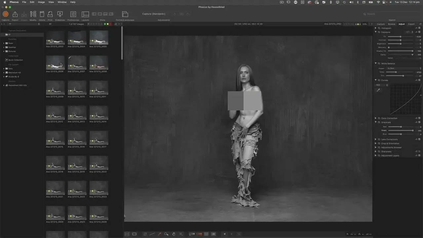Select the hand pan tool

[x=173, y=234]
